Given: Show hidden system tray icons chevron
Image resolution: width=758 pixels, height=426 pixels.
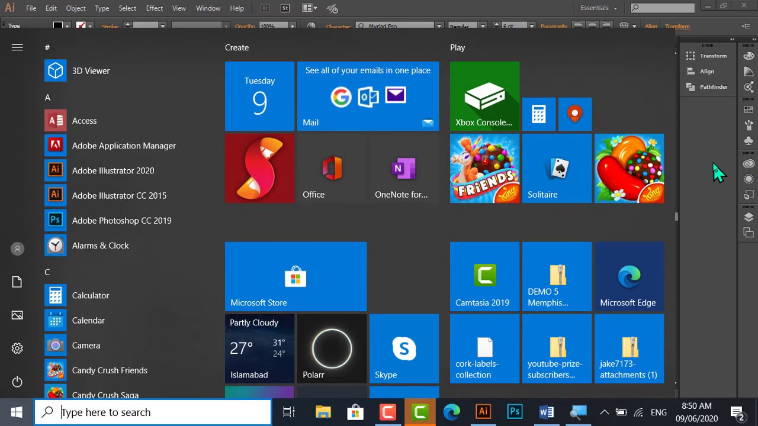Looking at the screenshot, I should (604, 412).
